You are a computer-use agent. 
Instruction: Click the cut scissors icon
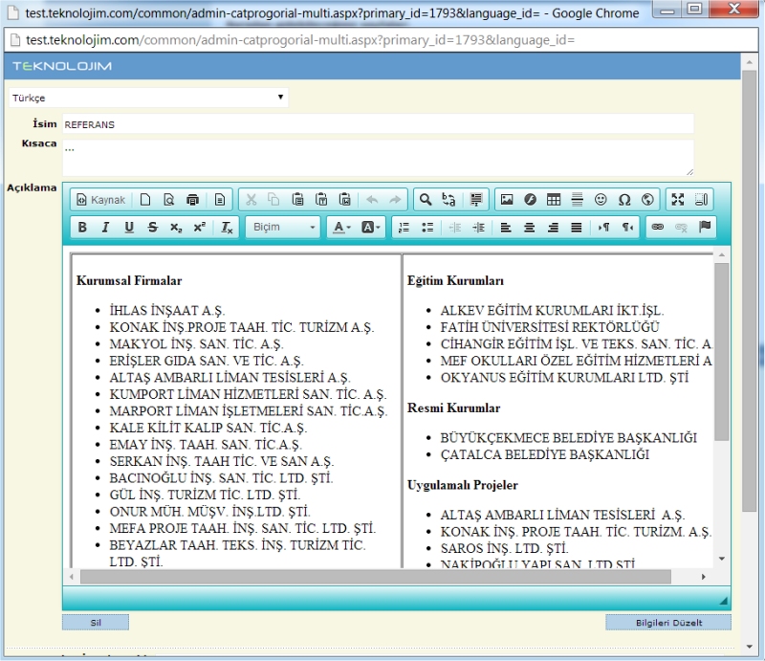251,200
